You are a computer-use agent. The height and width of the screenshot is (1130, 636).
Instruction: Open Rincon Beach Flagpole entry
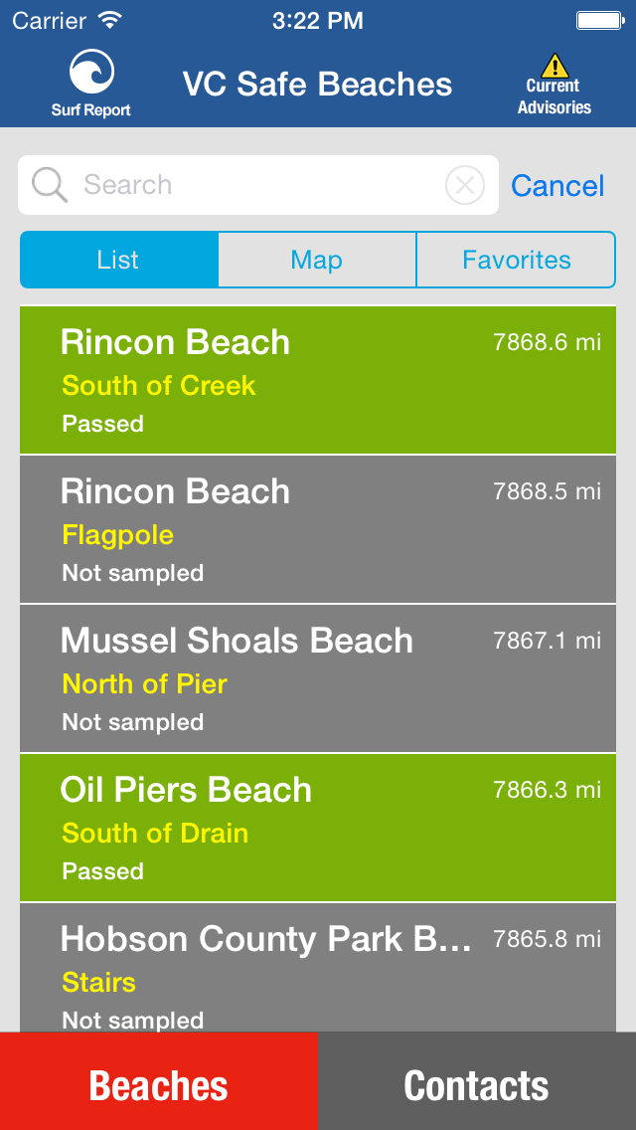[318, 529]
